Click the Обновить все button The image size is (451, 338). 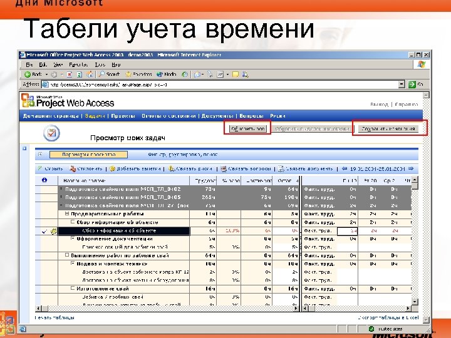pyautogui.click(x=247, y=129)
